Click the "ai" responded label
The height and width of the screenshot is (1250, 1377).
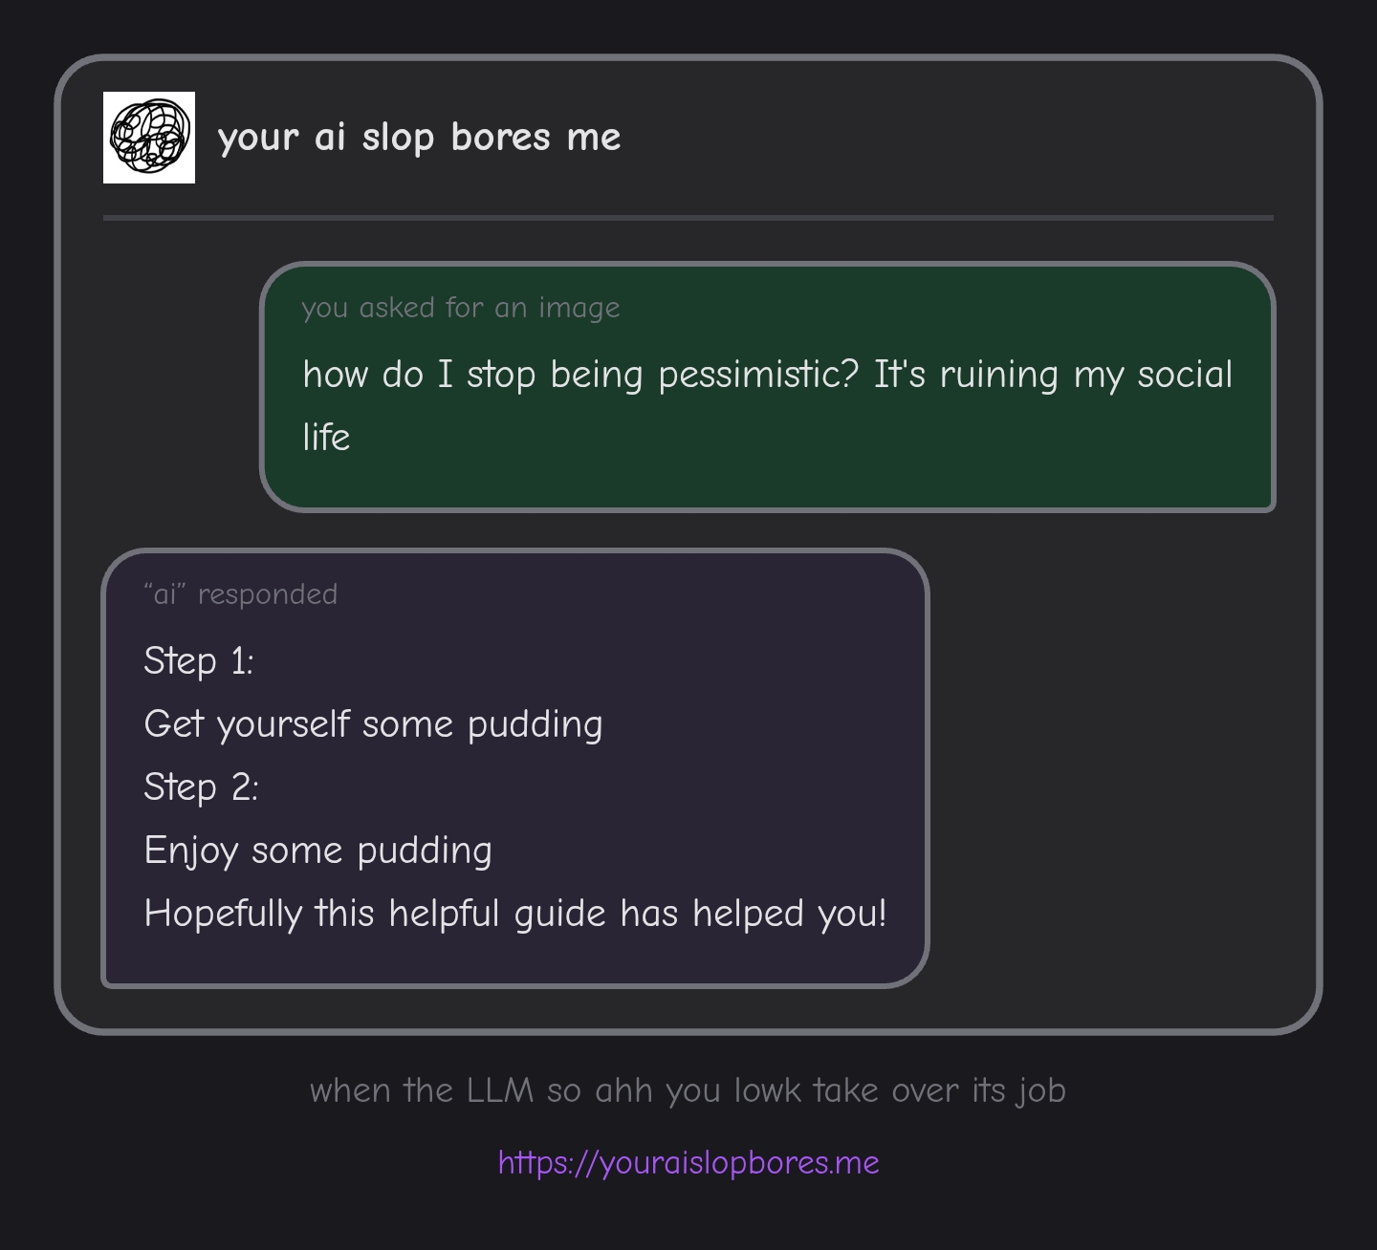(241, 594)
